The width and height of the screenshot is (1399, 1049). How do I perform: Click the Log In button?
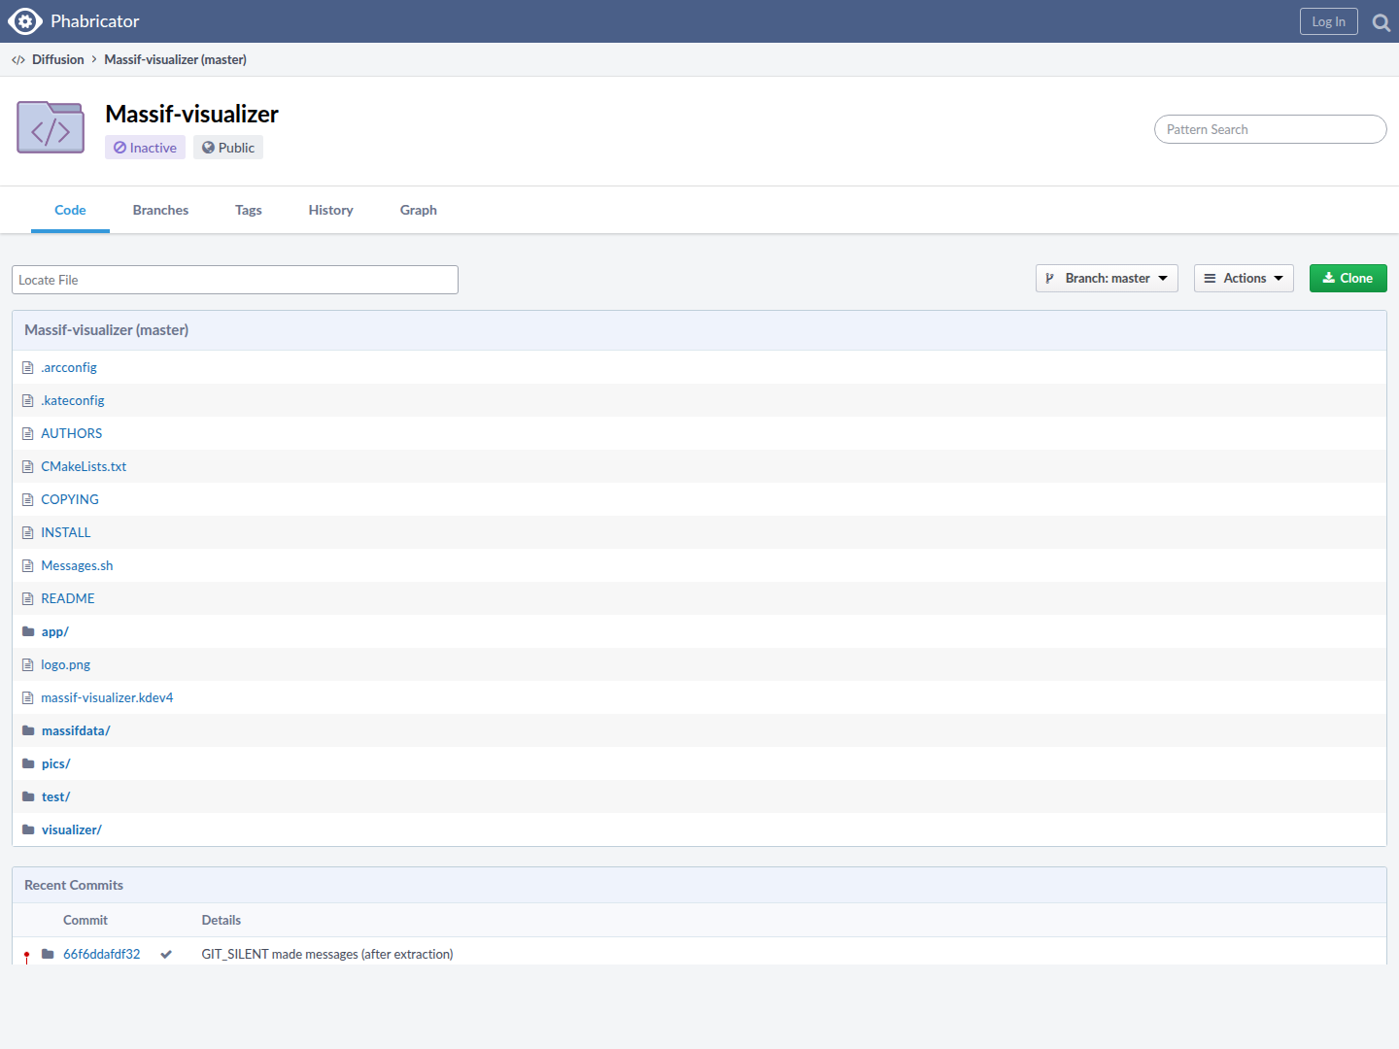coord(1329,21)
